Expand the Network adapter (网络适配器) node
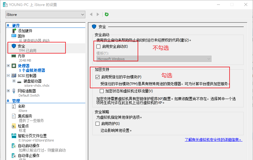Image resolution: width=253 pixels, height=160 pixels. pyautogui.click(x=8, y=91)
